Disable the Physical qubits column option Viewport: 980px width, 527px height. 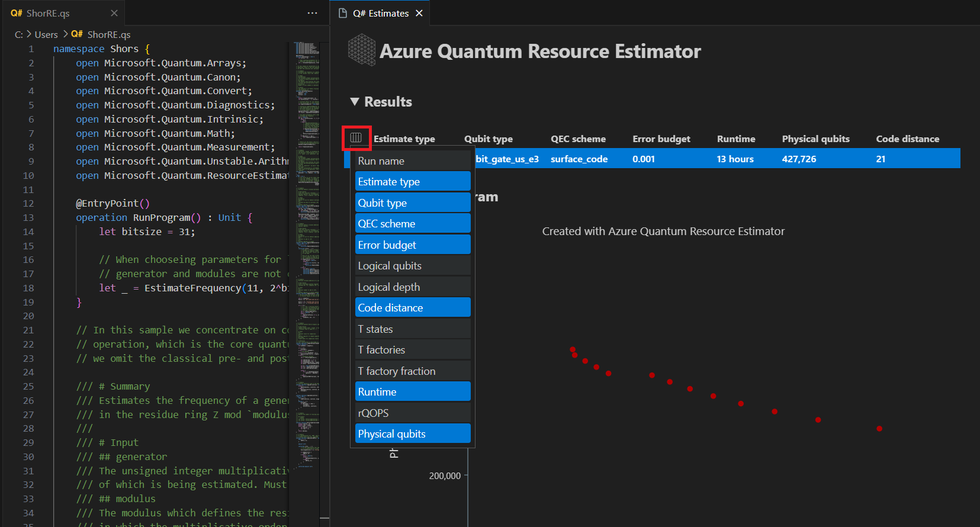413,434
